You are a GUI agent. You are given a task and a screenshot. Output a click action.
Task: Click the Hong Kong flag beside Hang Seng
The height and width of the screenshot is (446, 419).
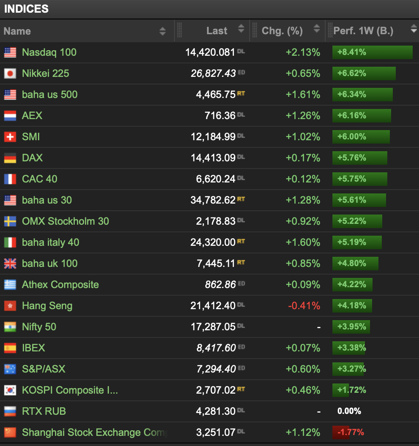10,306
